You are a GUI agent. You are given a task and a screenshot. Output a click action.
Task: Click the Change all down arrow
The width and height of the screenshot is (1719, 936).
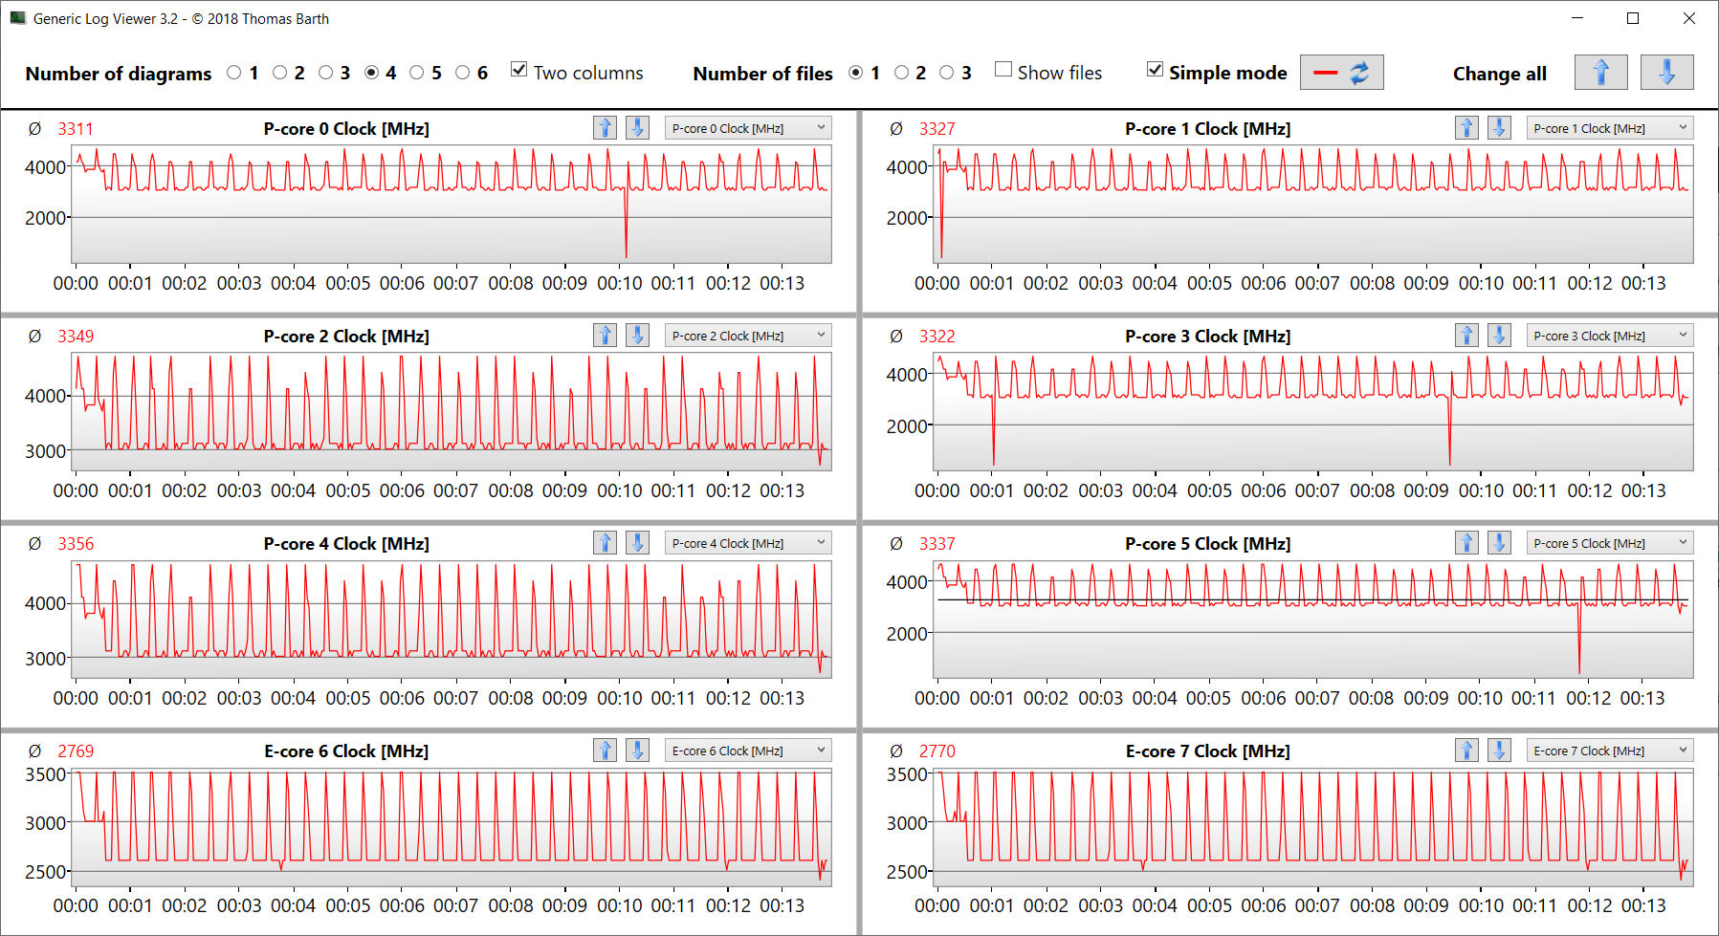[1666, 73]
